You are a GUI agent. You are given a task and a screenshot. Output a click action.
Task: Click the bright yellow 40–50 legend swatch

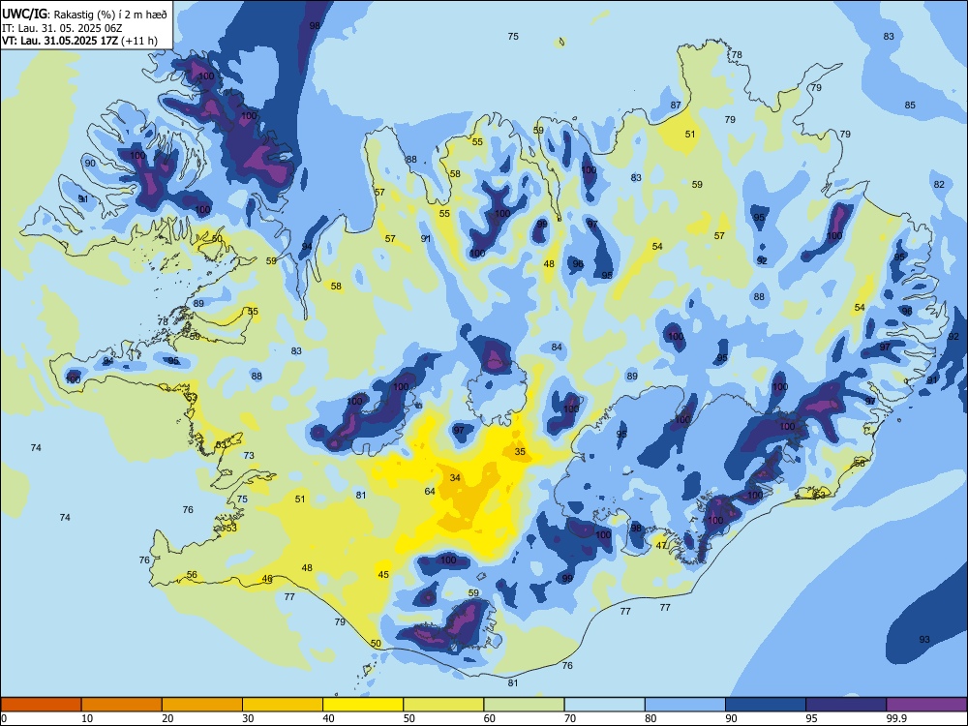click(363, 705)
